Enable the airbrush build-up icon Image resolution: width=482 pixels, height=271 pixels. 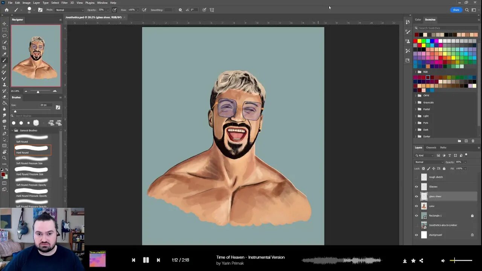tap(144, 10)
